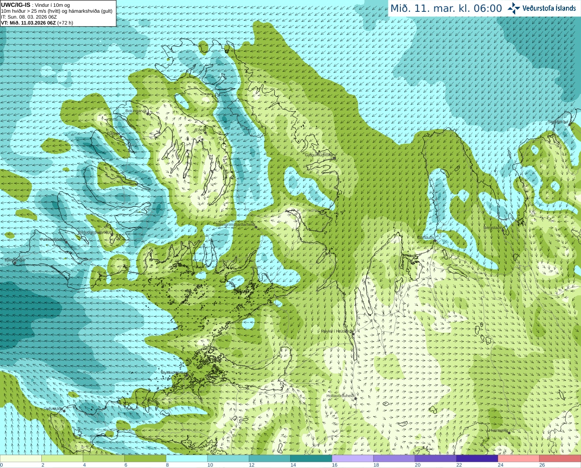581x468 pixels.
Task: Click the 6–8 m/s olive green legend swatch
Action: point(145,458)
